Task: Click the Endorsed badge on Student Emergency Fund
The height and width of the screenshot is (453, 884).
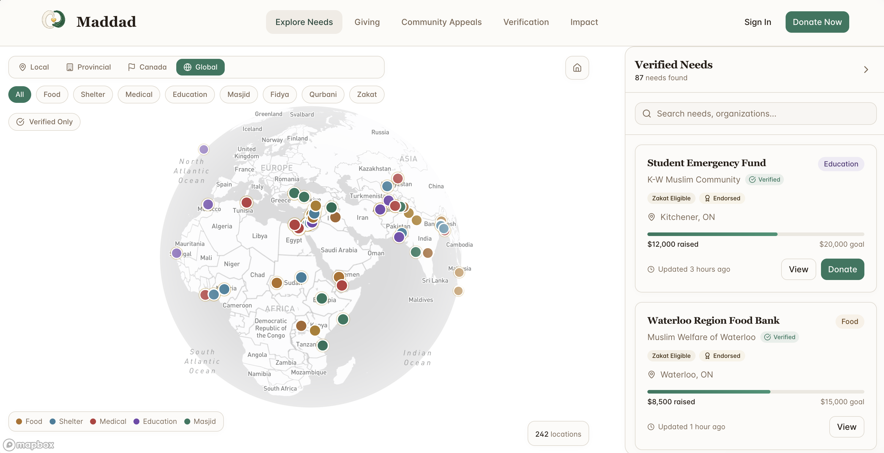Action: pyautogui.click(x=722, y=198)
